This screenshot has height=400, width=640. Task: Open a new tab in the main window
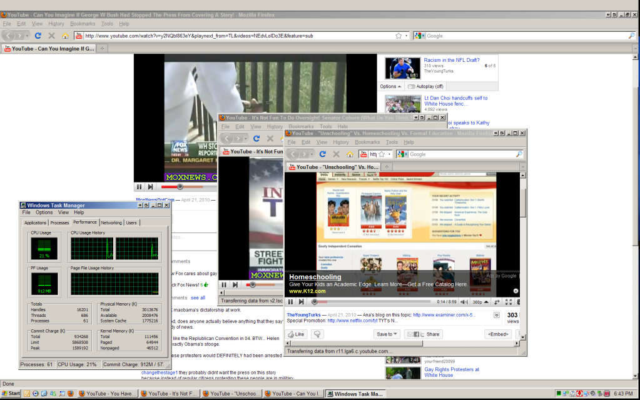(x=102, y=49)
